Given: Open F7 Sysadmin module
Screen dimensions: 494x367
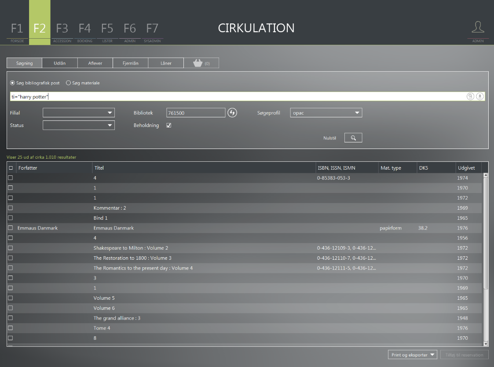Looking at the screenshot, I should 152,32.
